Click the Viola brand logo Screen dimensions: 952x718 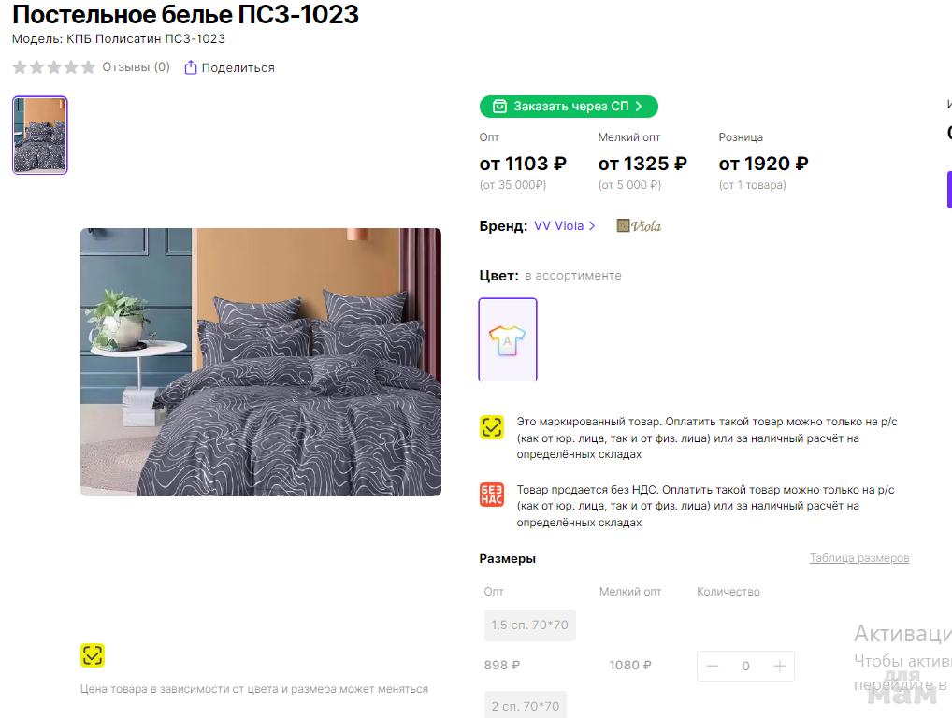639,225
